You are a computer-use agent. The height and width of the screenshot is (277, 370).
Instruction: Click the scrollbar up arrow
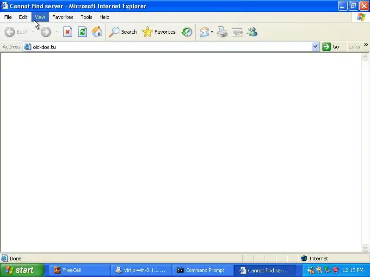[x=365, y=57]
